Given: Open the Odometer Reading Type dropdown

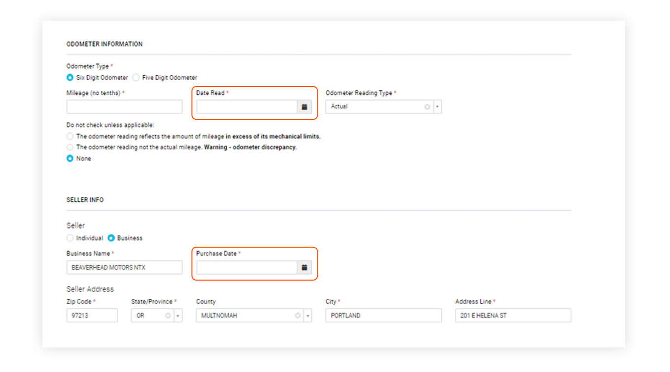Looking at the screenshot, I should pos(437,106).
